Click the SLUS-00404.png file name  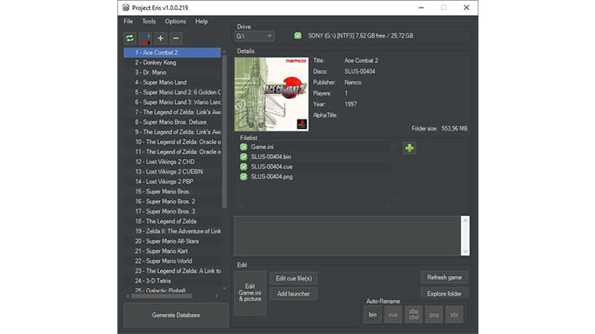pos(272,177)
